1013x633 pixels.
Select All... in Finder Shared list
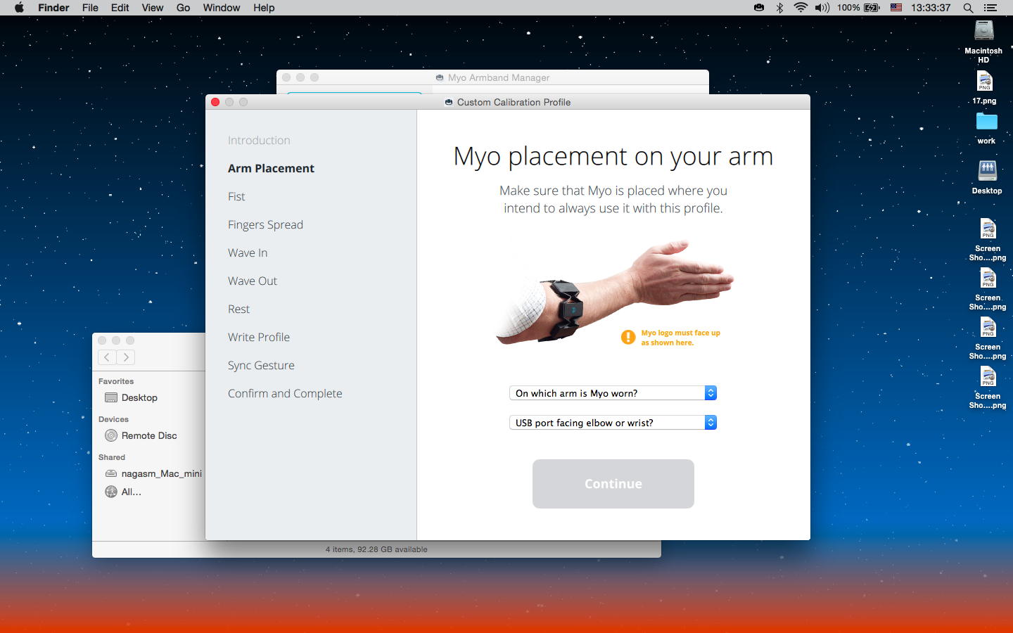[x=123, y=492]
